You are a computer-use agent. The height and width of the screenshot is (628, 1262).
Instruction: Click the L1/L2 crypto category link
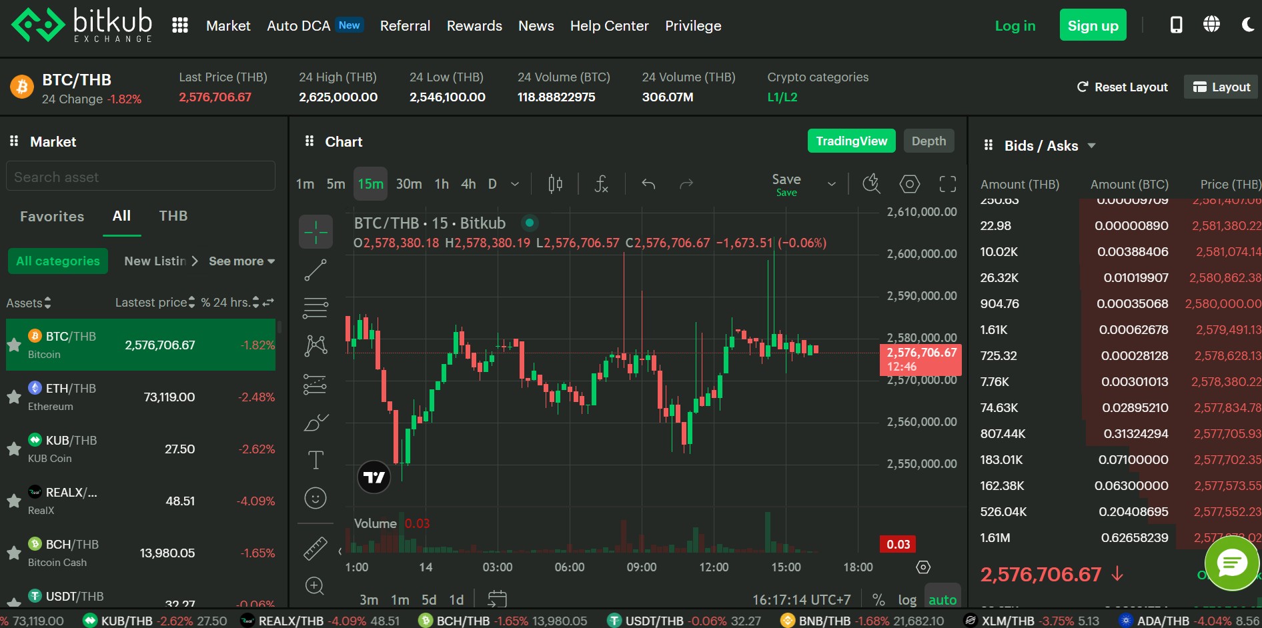pyautogui.click(x=782, y=97)
